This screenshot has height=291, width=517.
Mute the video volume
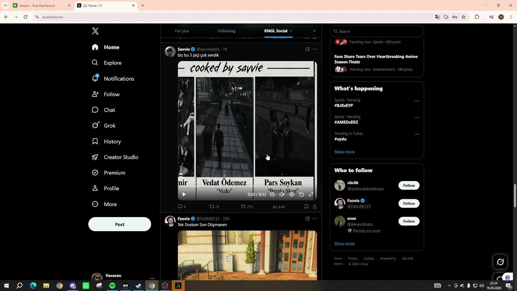tap(282, 194)
